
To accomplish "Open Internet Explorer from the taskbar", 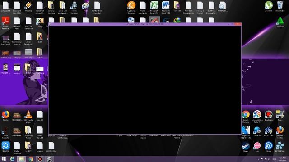I will coord(12,159).
